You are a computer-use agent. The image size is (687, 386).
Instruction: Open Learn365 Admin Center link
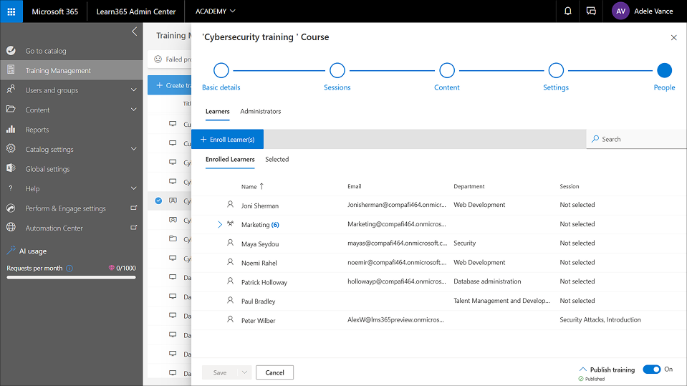pos(136,11)
